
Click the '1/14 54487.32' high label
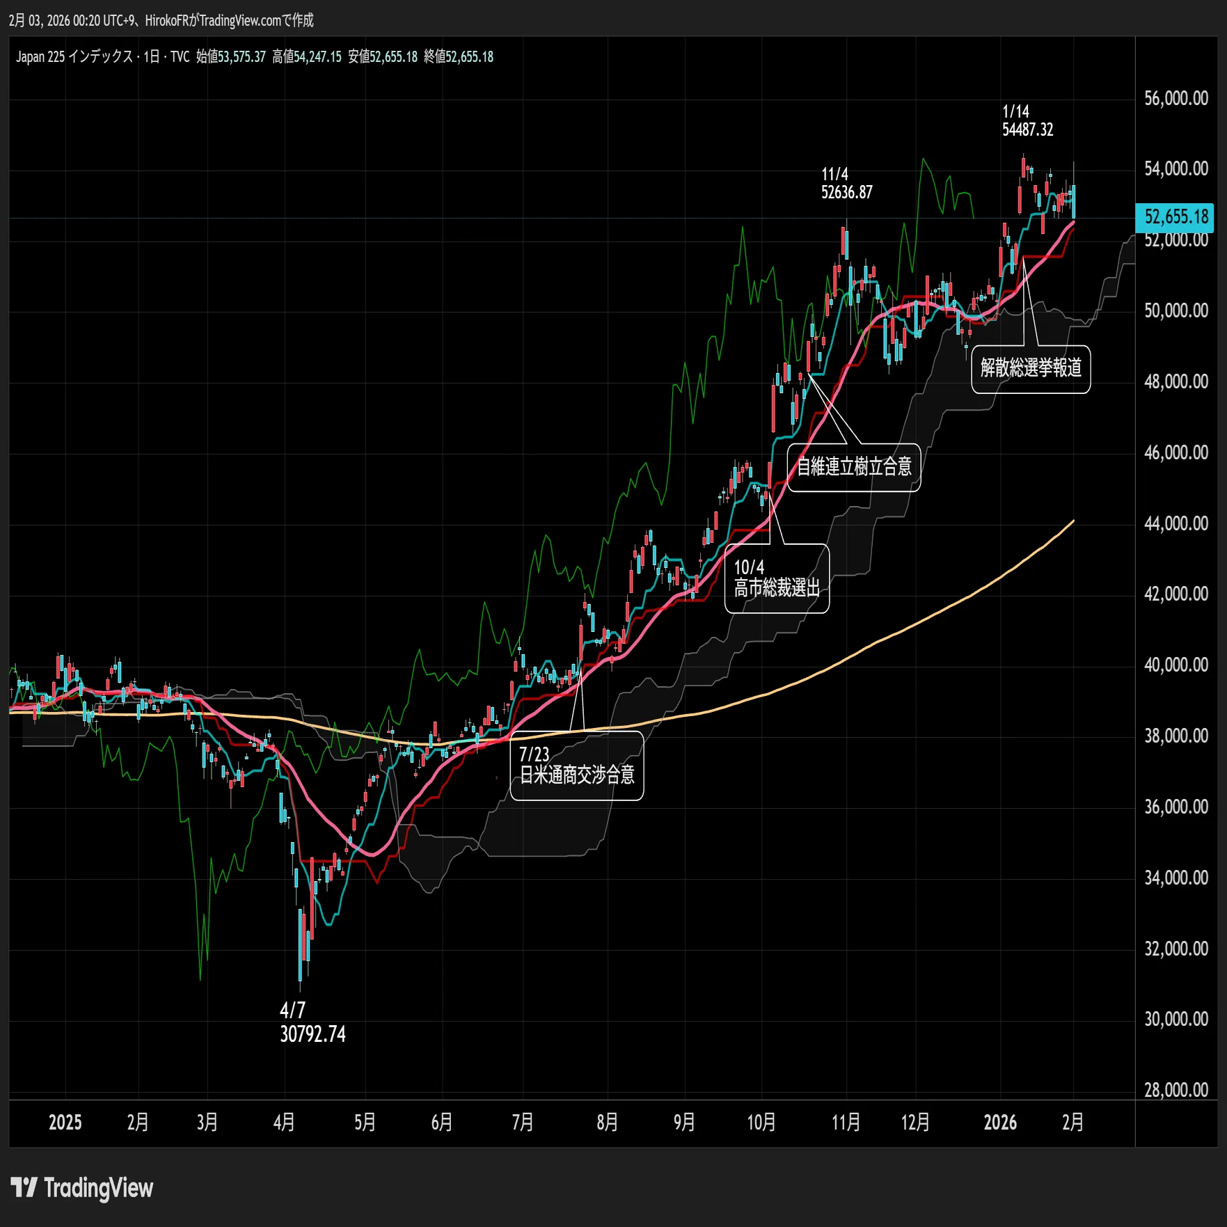(x=1027, y=120)
